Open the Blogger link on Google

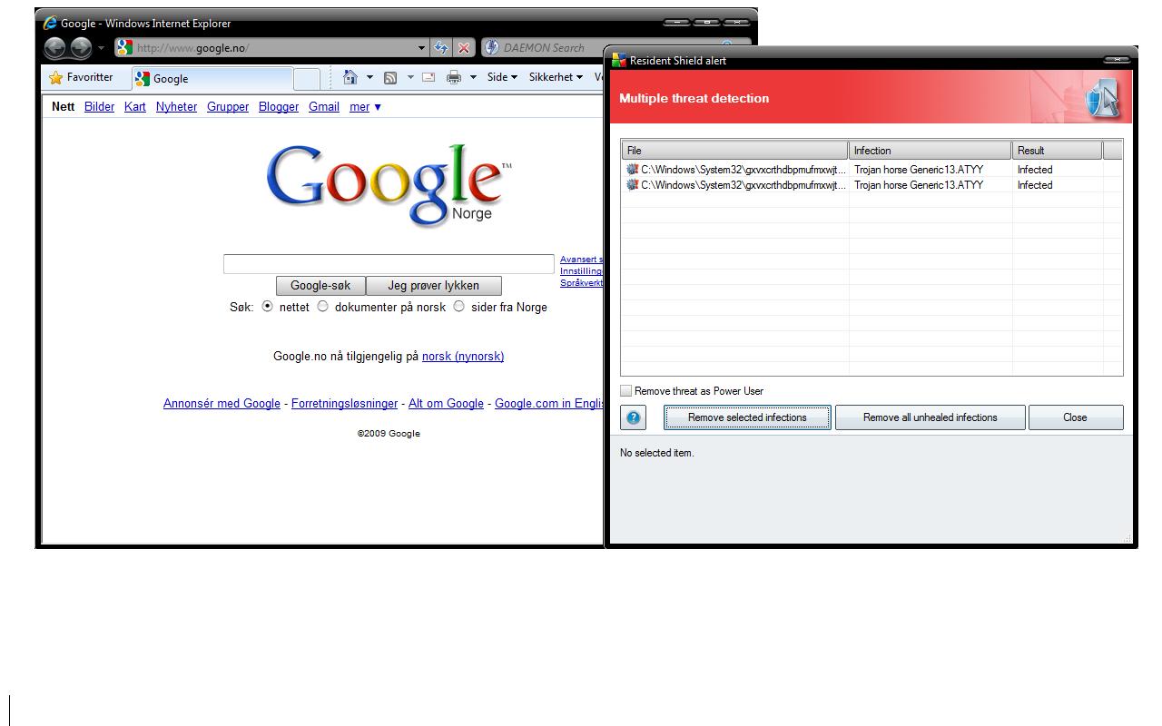pos(279,107)
